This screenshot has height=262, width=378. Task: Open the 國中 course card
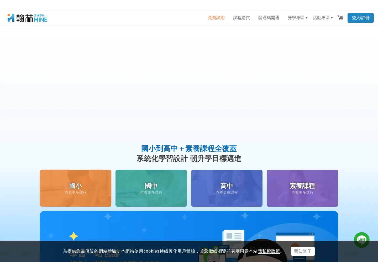[x=151, y=188]
